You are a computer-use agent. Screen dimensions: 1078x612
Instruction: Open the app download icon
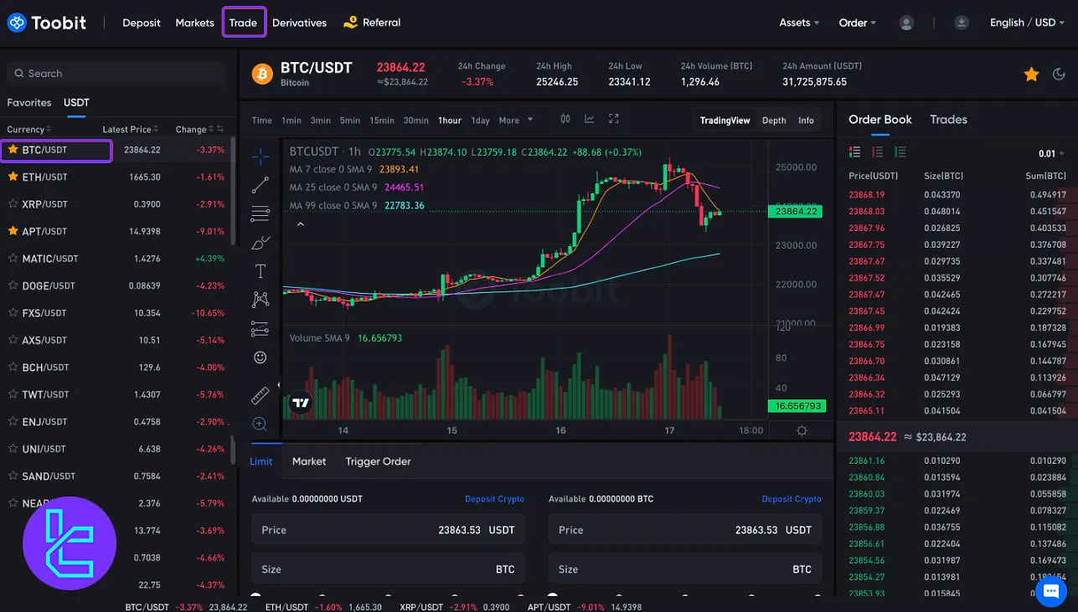click(962, 23)
